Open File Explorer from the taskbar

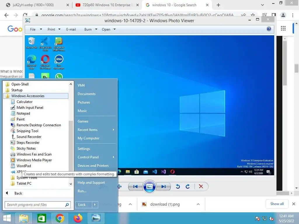tap(24, 218)
